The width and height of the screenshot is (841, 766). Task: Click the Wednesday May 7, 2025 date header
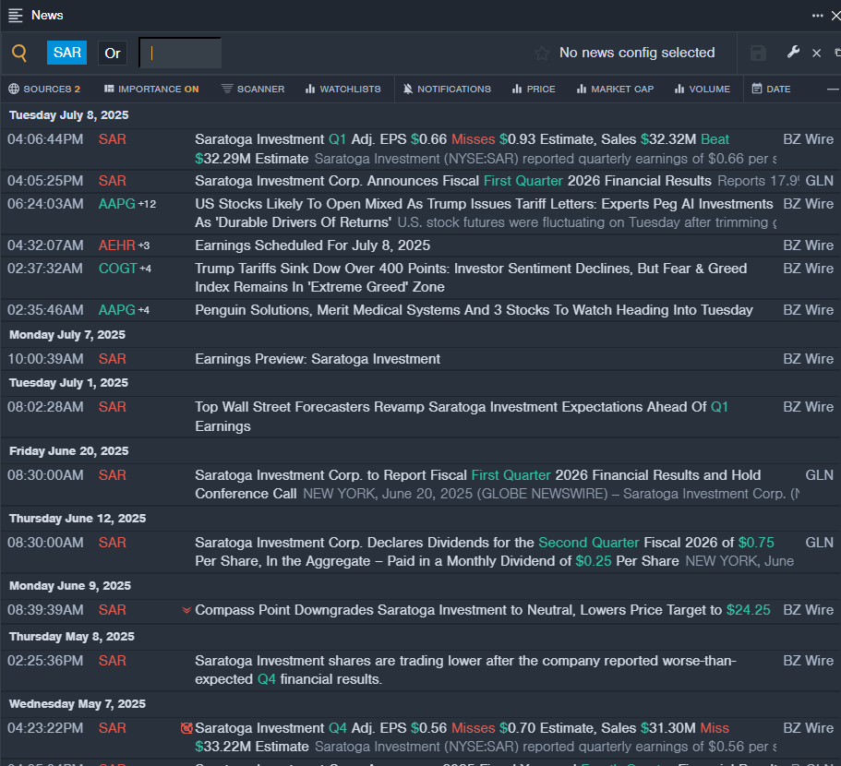pyautogui.click(x=78, y=704)
